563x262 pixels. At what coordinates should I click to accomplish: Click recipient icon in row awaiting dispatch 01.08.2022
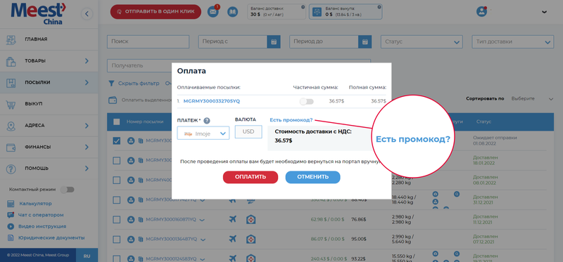coord(131,141)
